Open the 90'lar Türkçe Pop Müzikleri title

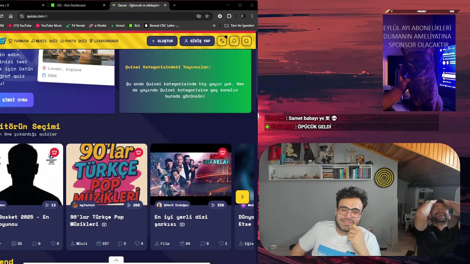97,220
